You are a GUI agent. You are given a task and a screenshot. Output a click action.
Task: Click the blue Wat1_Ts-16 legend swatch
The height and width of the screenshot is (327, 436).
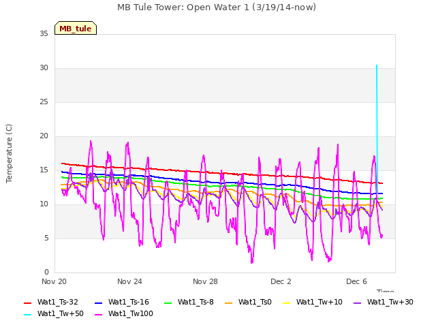click(98, 302)
